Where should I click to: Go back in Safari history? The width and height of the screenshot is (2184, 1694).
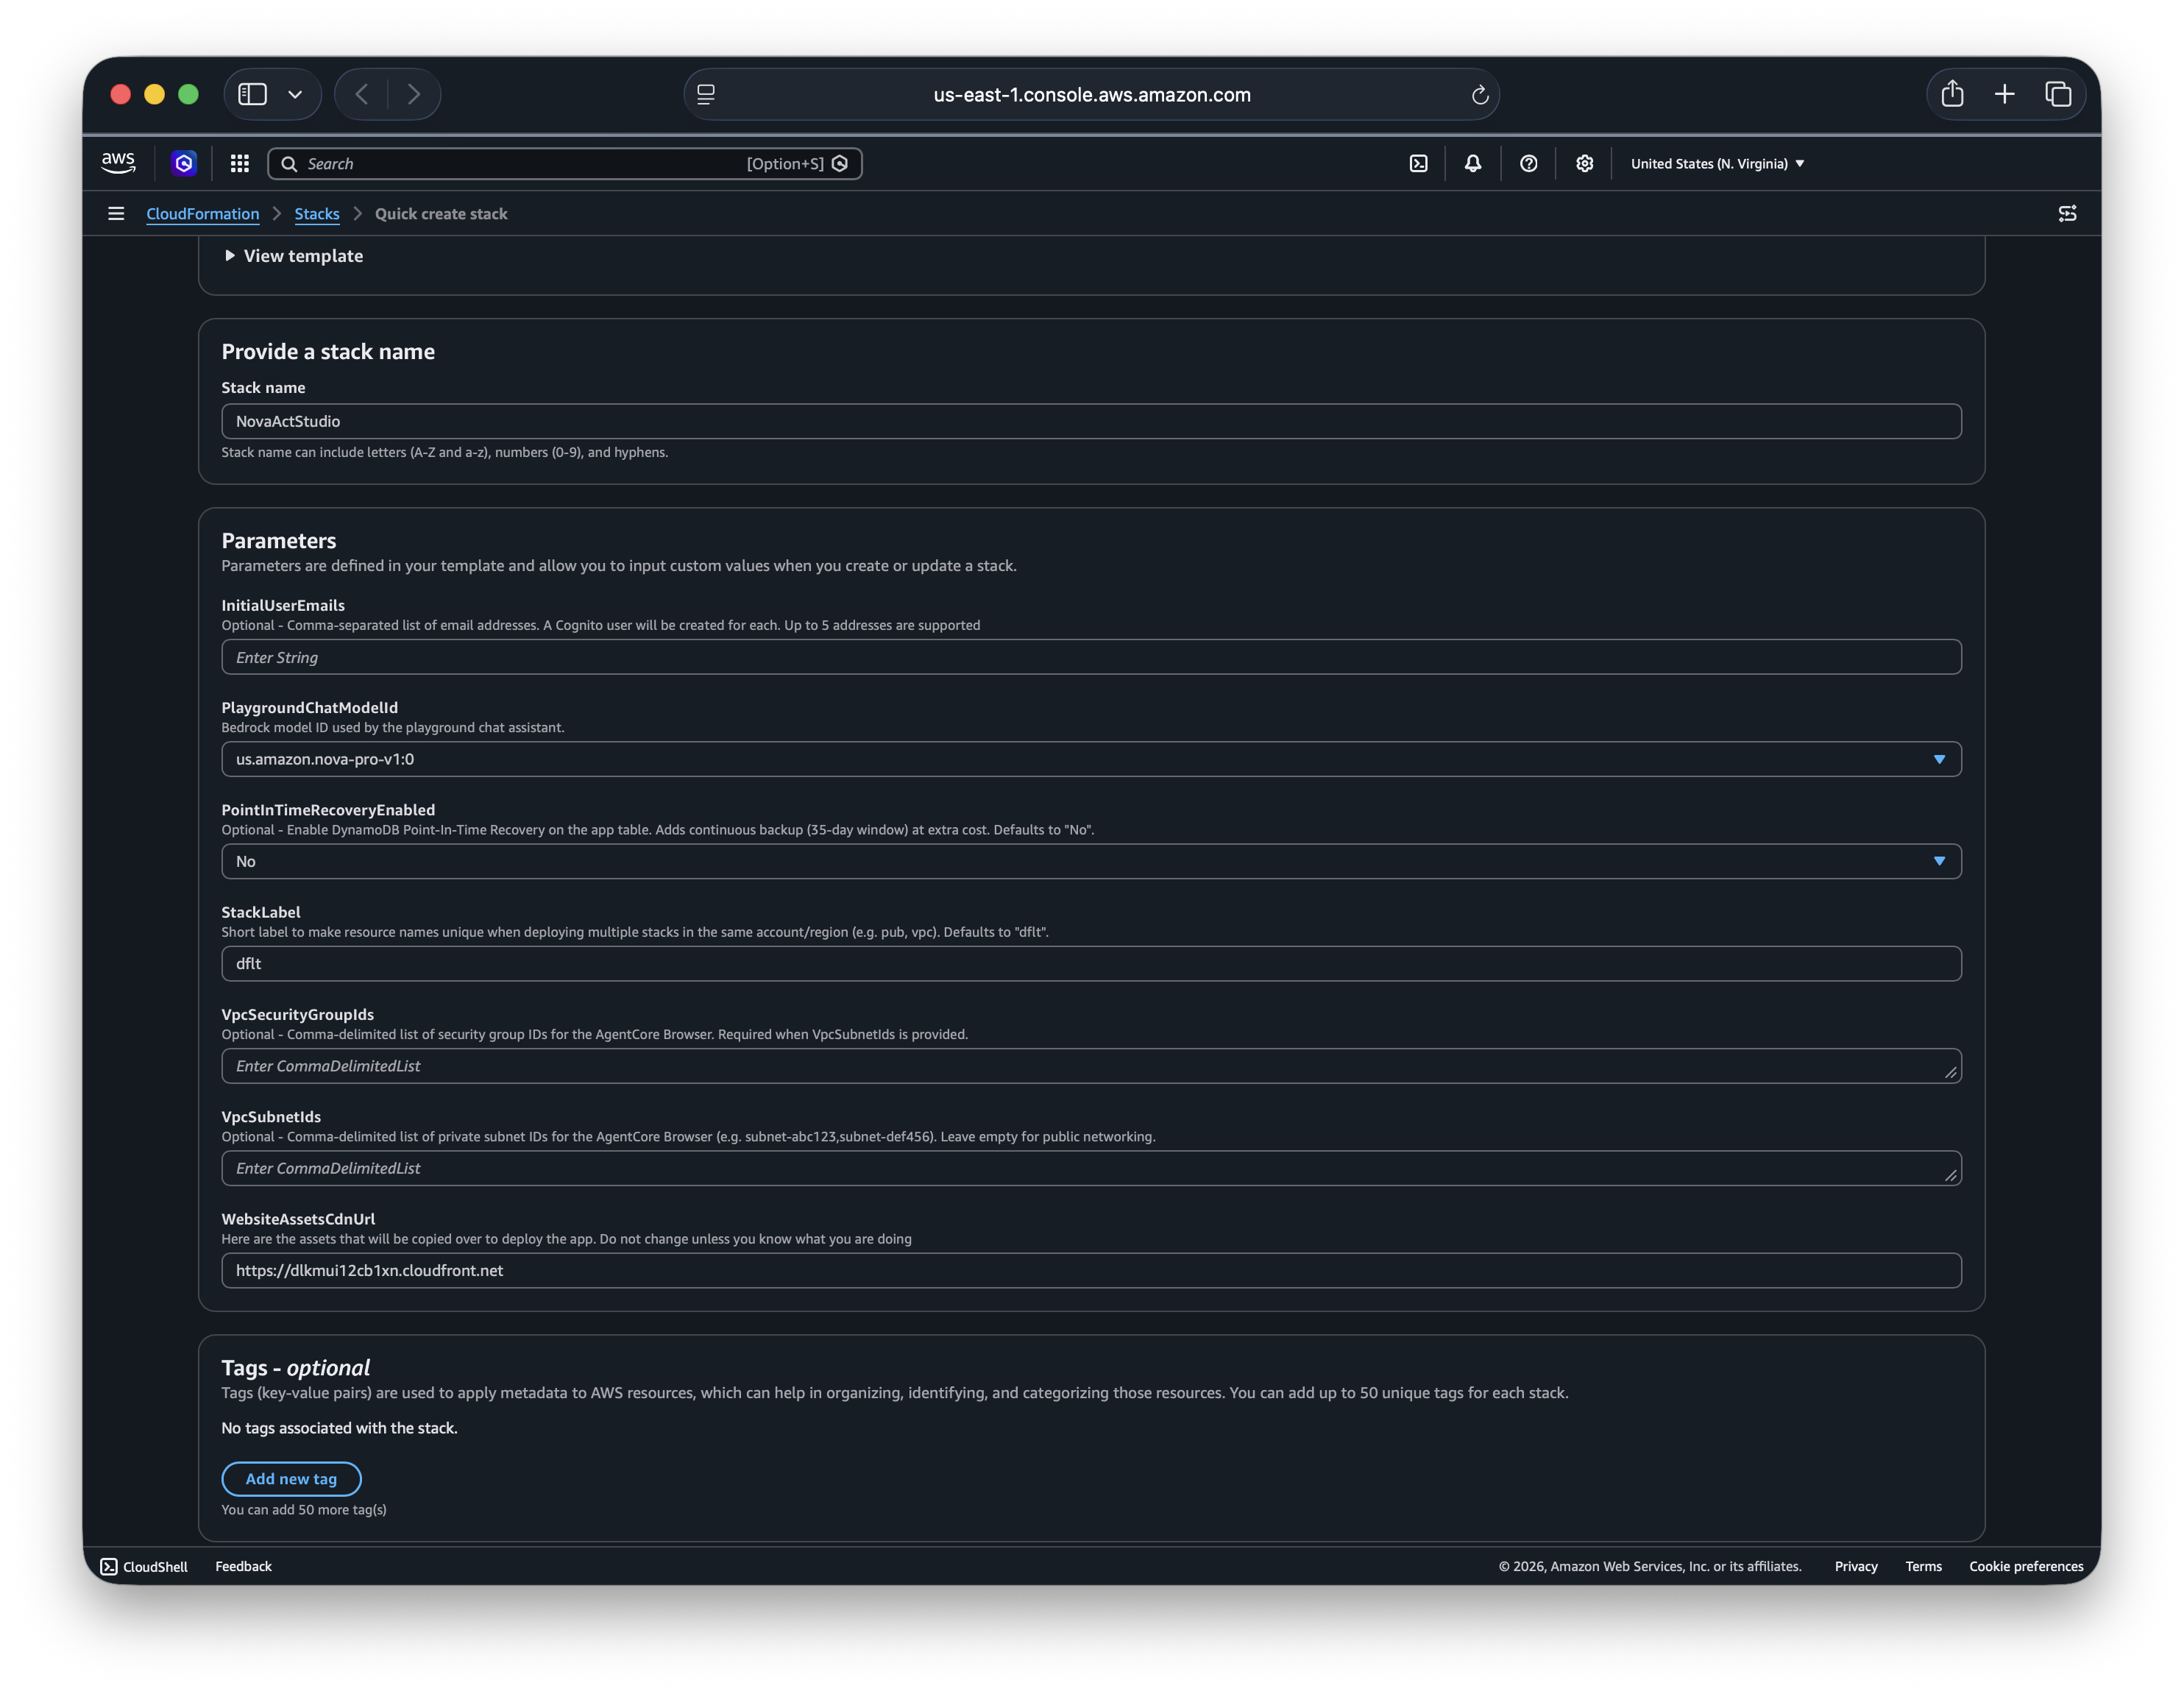coord(362,94)
